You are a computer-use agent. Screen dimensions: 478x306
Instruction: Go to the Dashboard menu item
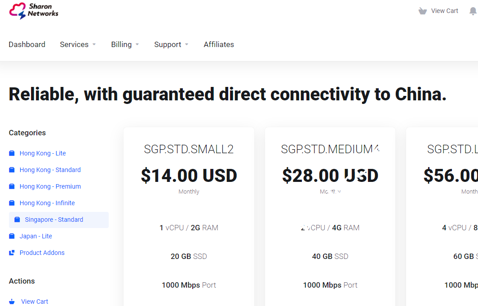pos(27,44)
